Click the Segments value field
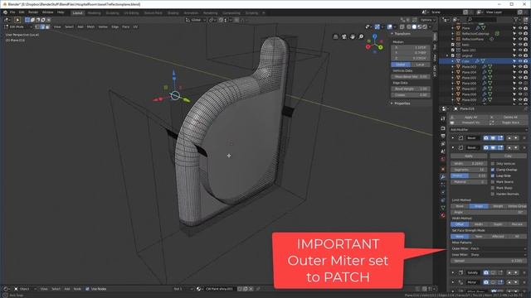Image resolution: width=531 pixels, height=298 pixels. click(469, 170)
